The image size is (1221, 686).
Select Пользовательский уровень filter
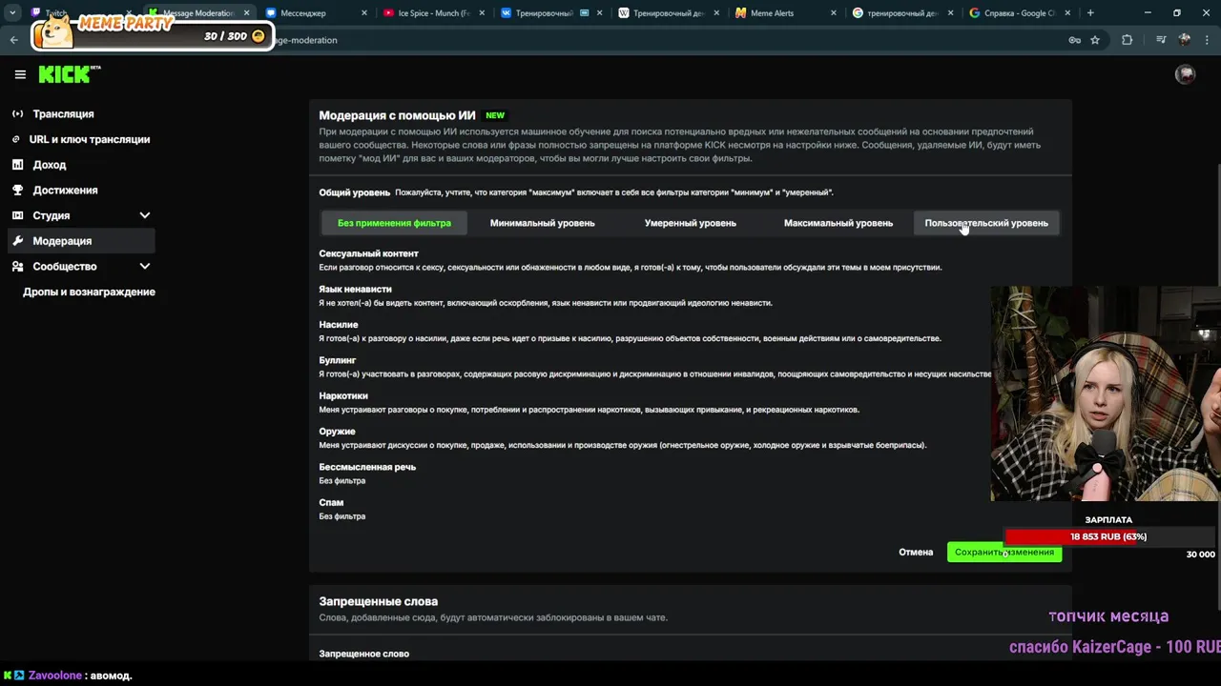pos(986,223)
